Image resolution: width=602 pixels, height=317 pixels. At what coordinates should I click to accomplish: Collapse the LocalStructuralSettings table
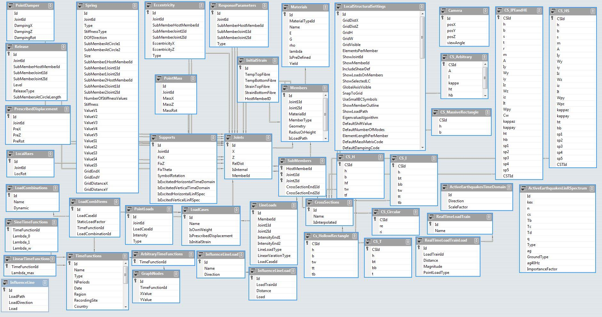click(x=422, y=7)
